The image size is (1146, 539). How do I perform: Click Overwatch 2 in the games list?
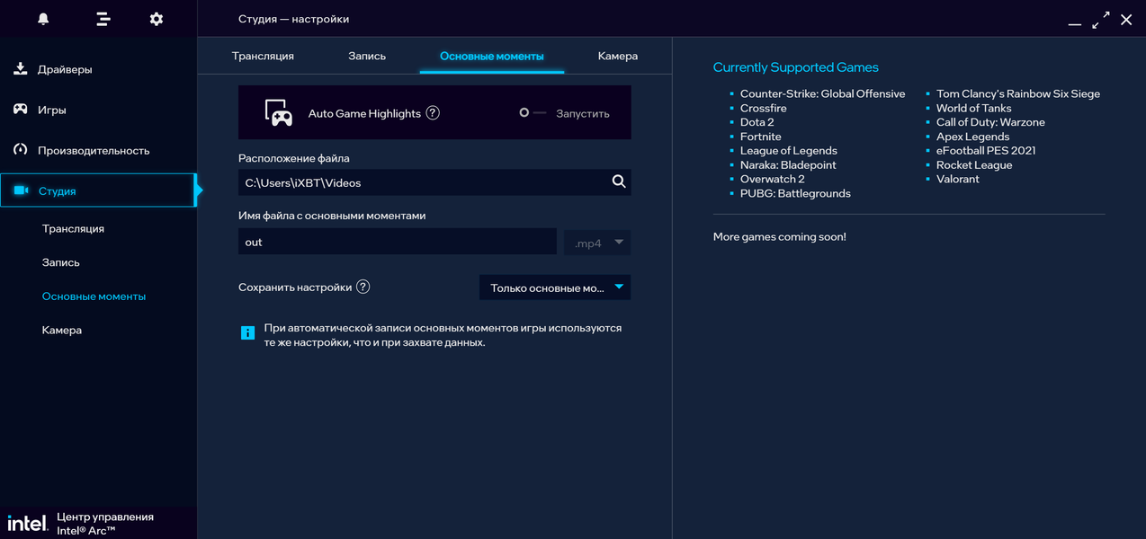coord(773,179)
